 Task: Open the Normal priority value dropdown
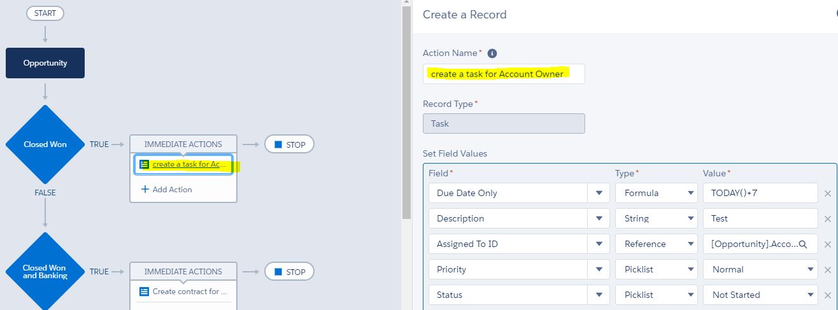click(811, 269)
